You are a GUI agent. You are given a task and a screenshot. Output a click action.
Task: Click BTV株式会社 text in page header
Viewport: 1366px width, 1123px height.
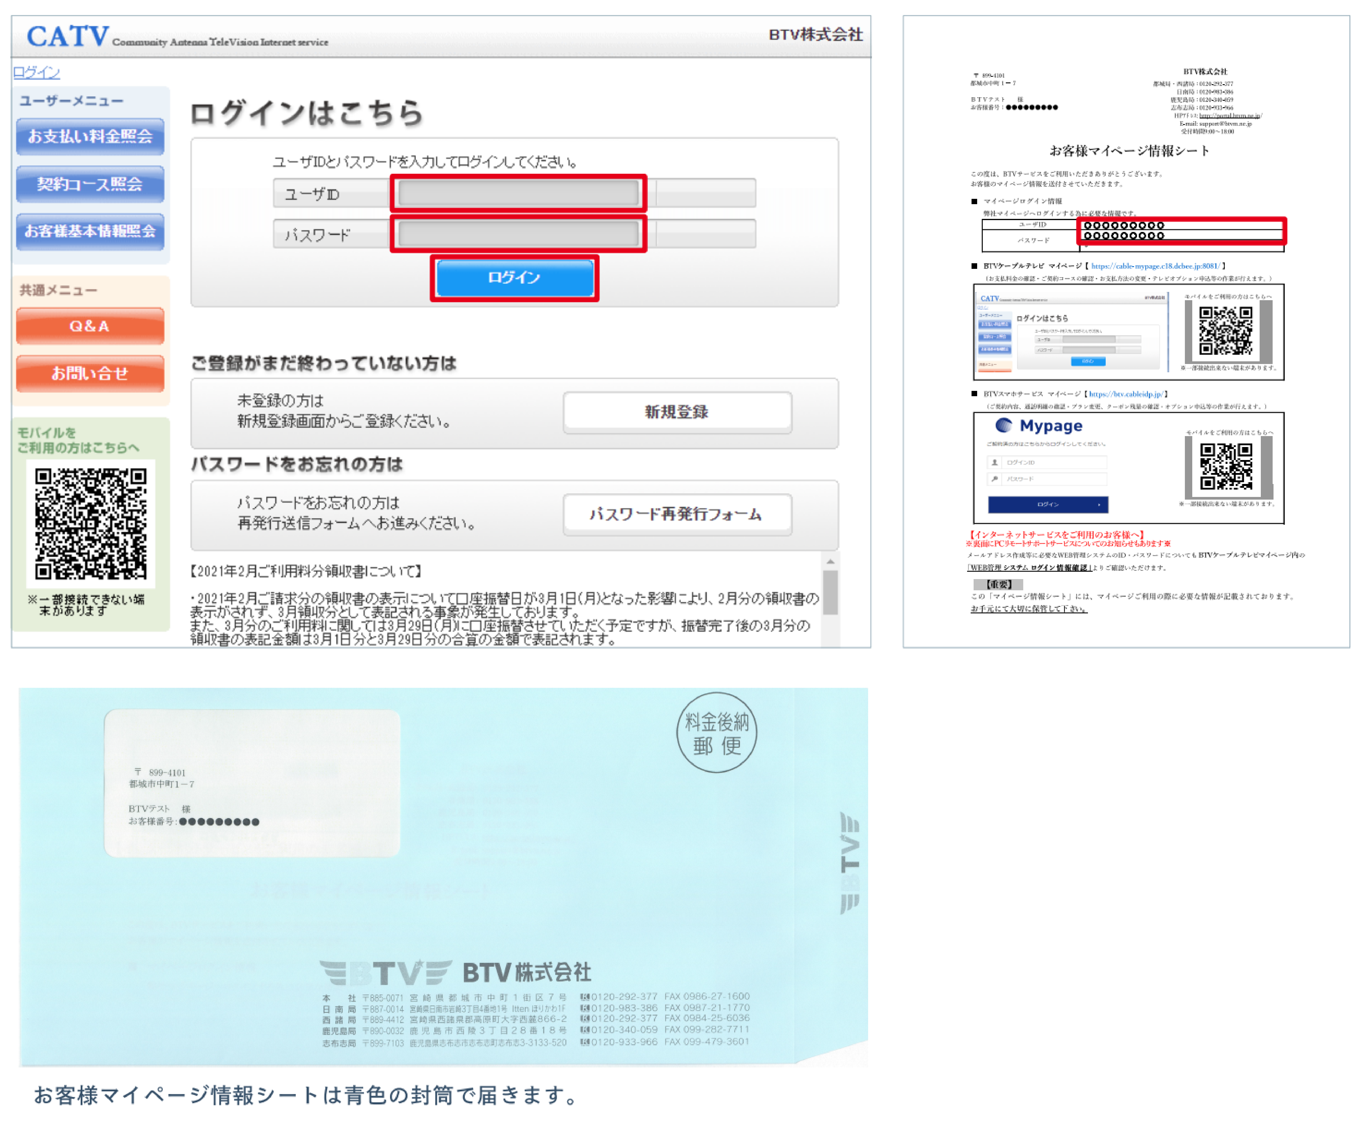pyautogui.click(x=816, y=34)
